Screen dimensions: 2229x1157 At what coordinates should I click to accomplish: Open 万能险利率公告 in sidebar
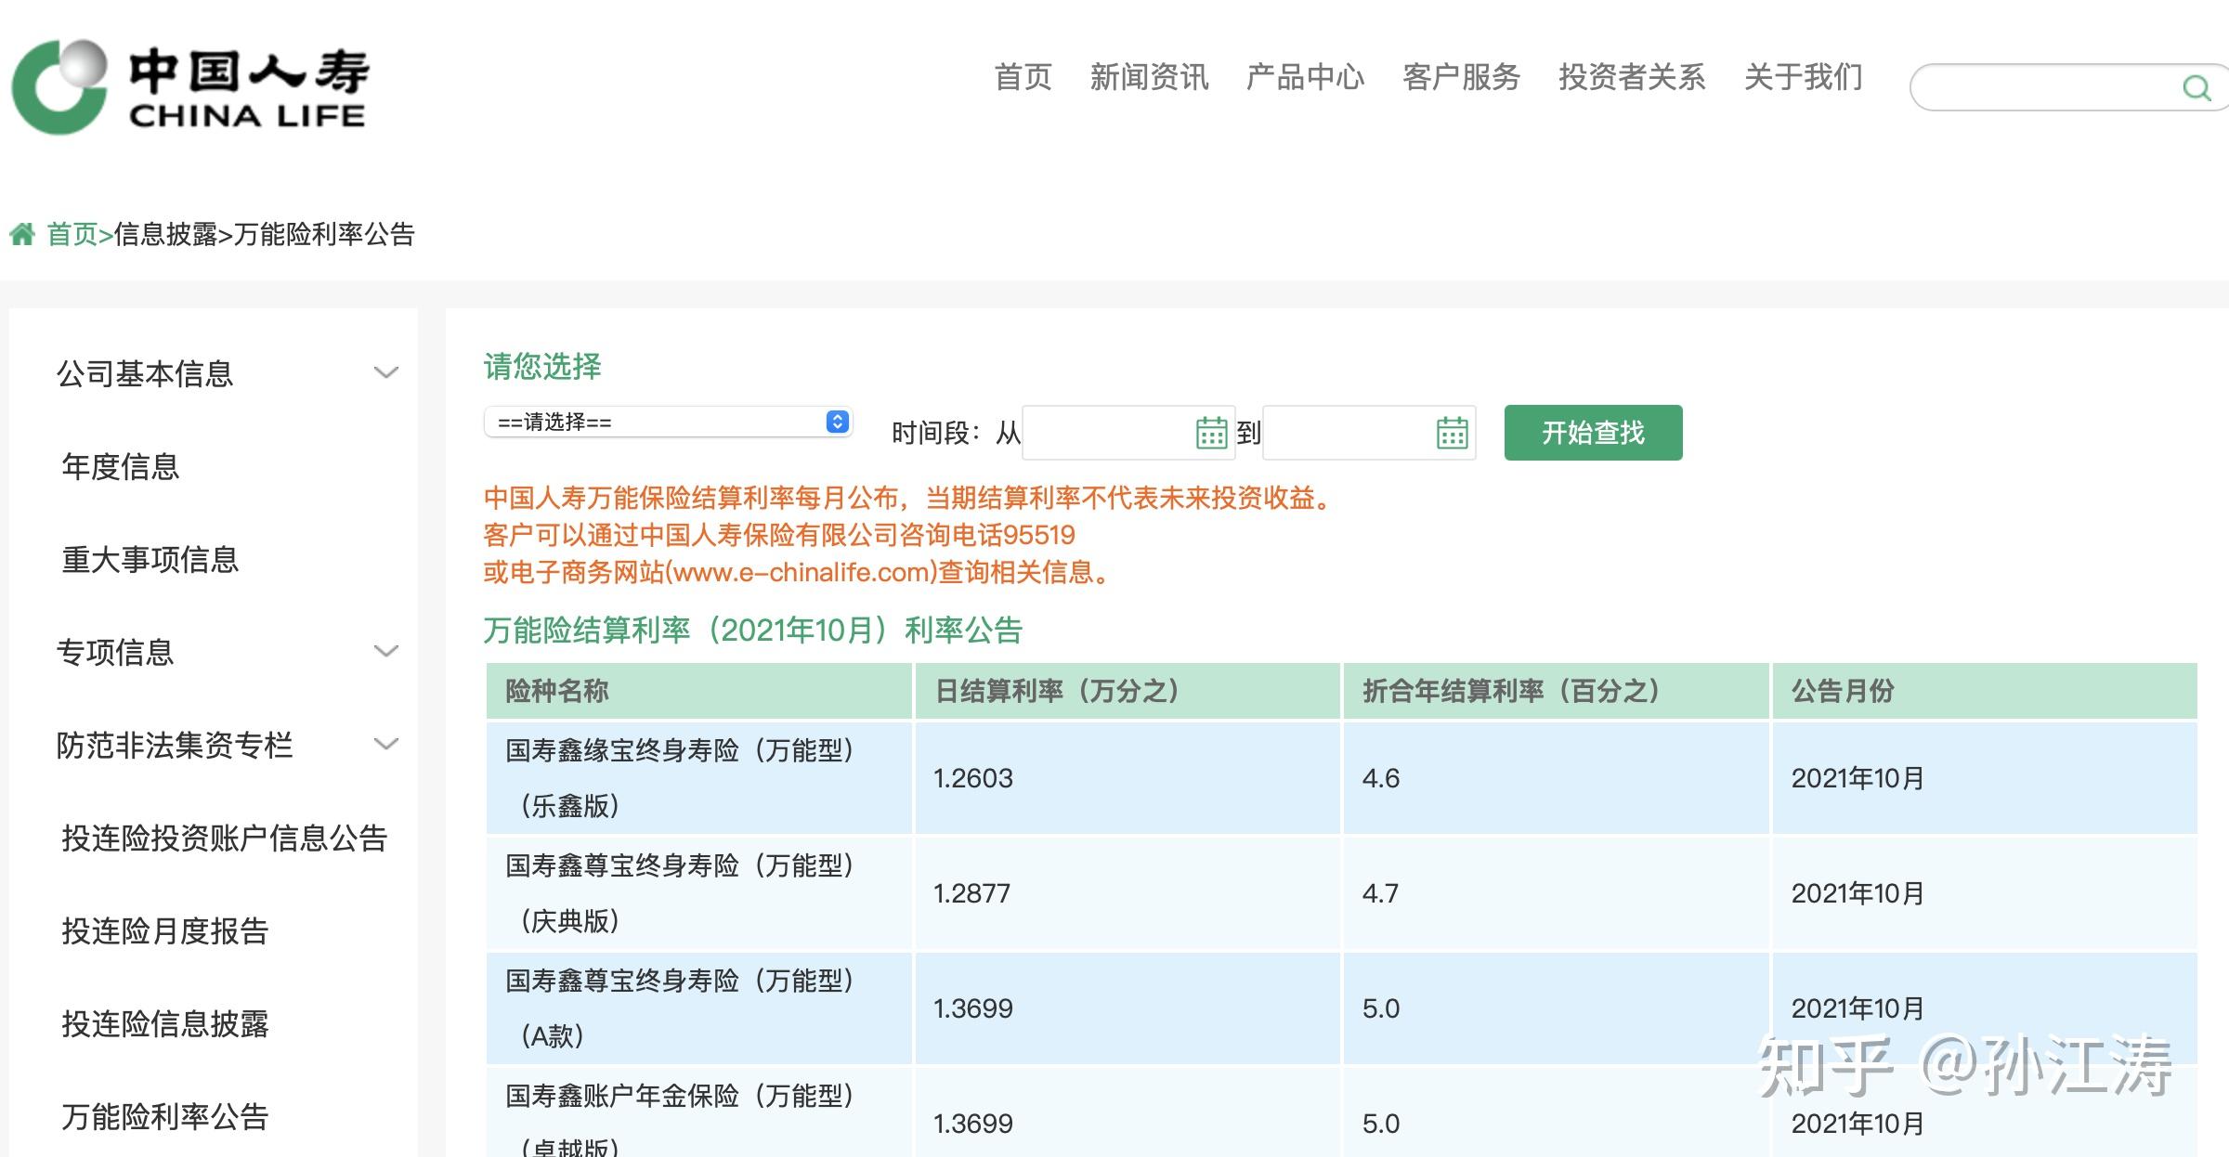coord(164,1116)
